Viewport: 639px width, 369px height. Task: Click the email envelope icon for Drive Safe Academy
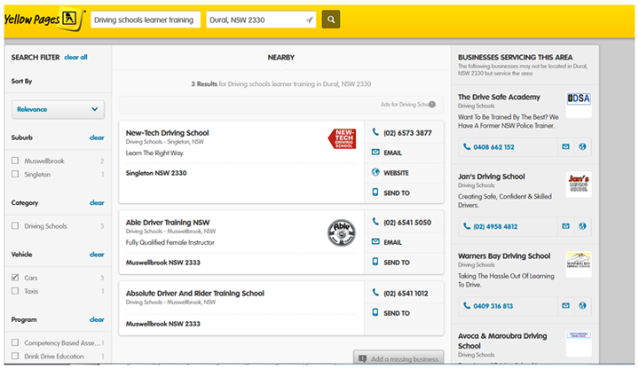click(x=565, y=147)
